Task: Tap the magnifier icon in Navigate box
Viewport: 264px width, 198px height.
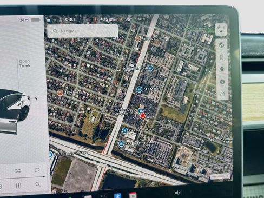Action: click(x=55, y=31)
